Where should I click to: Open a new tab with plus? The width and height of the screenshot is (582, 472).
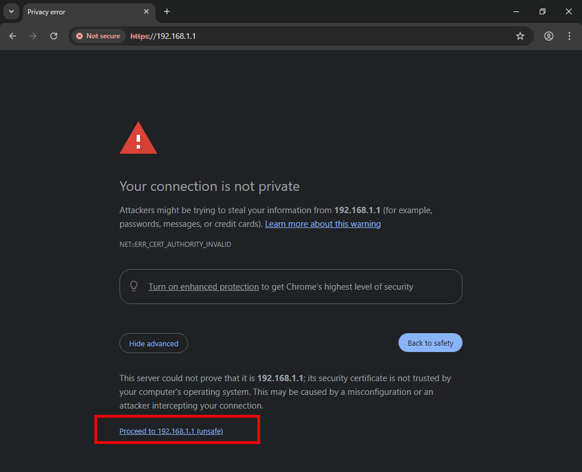point(167,11)
